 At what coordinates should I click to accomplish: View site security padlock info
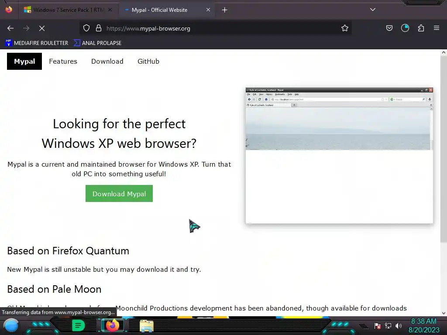click(x=99, y=28)
